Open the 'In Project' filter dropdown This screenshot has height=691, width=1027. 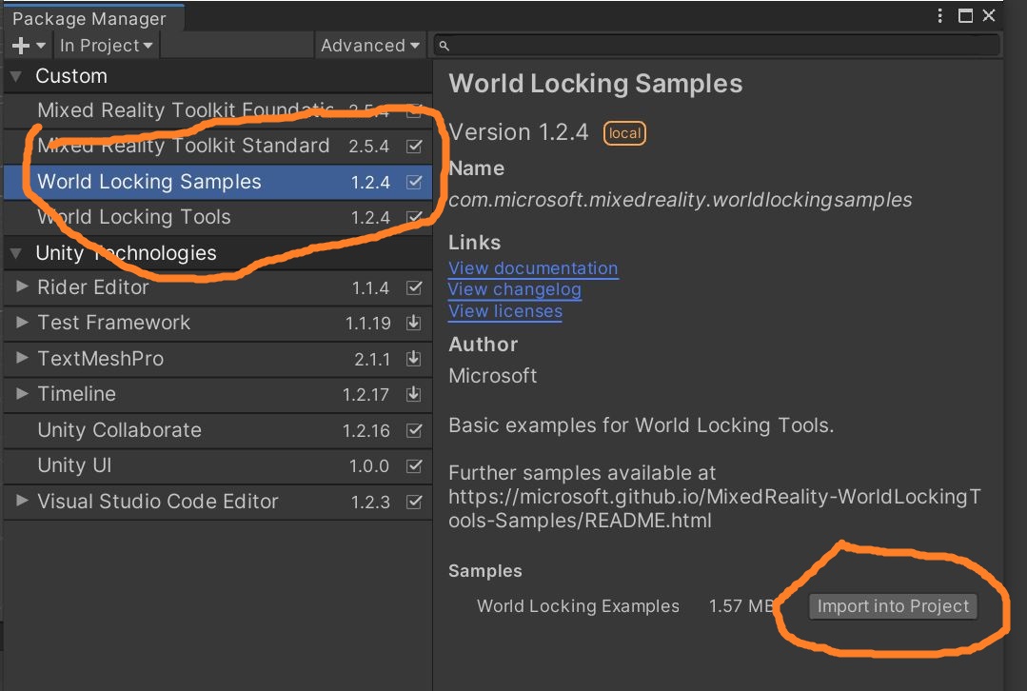click(x=106, y=45)
